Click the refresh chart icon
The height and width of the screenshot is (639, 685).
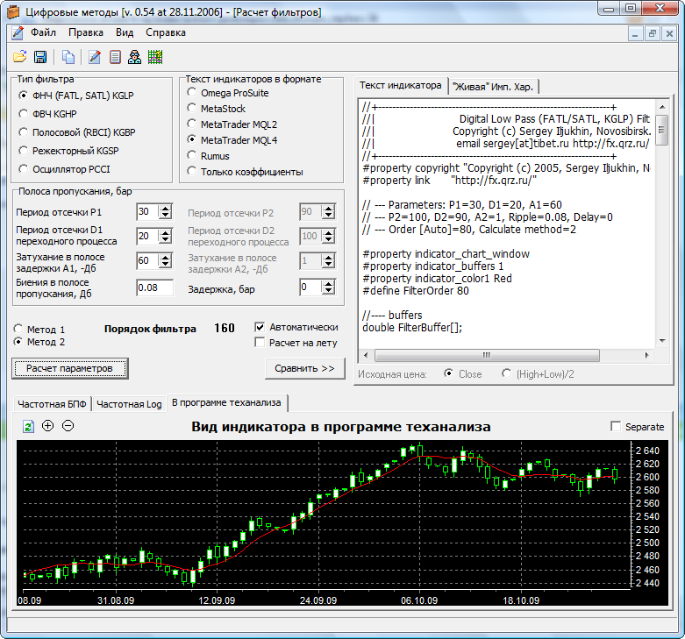point(28,426)
